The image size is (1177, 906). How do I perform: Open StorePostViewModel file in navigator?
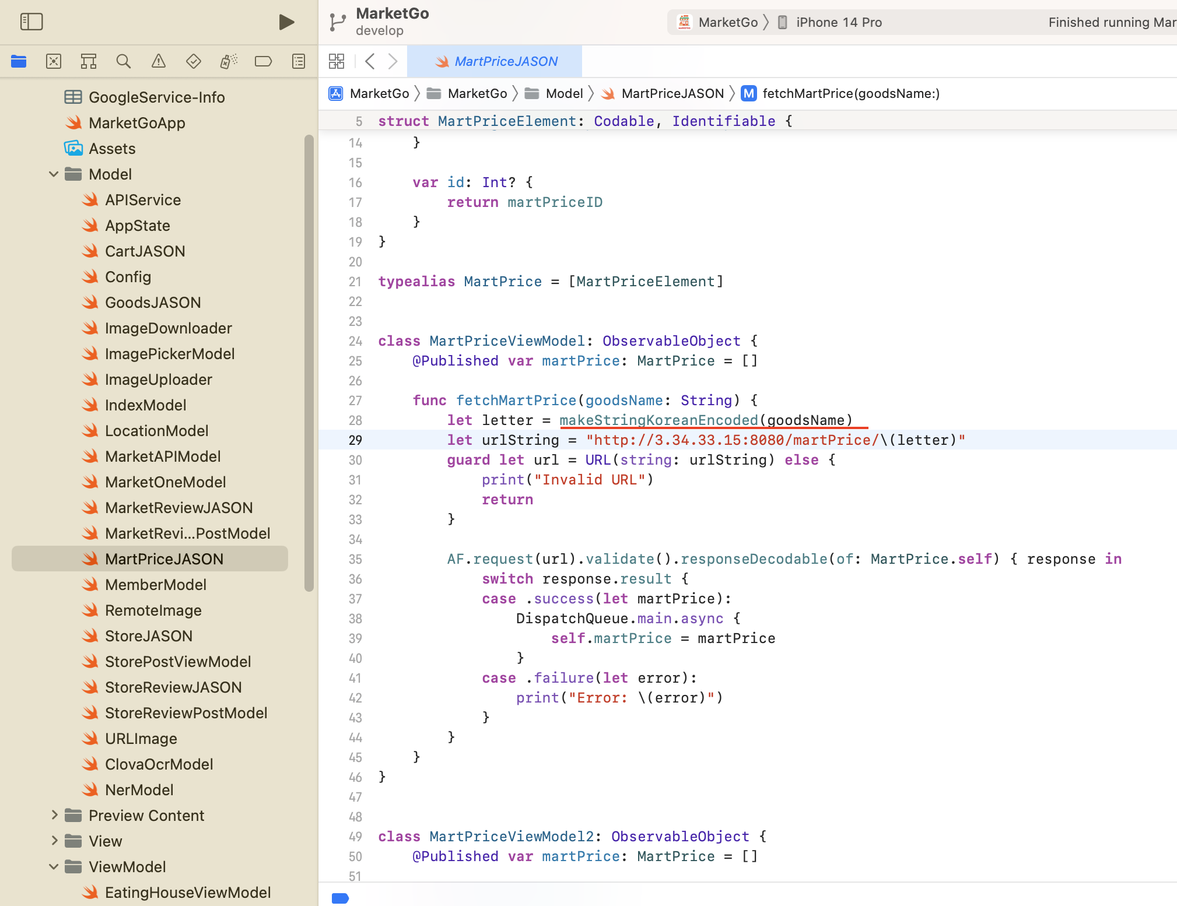[177, 661]
